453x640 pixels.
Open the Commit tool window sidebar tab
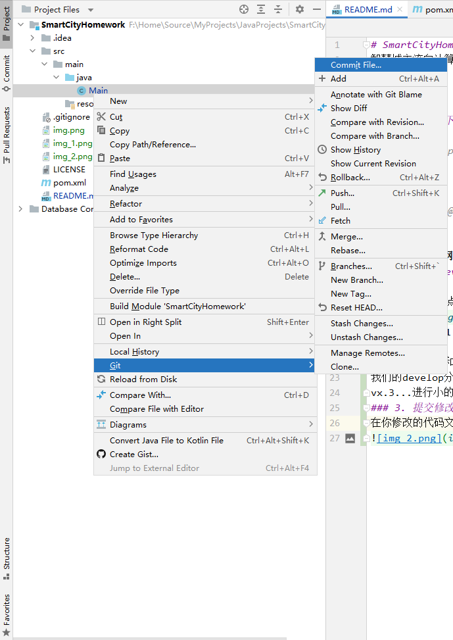click(6, 72)
